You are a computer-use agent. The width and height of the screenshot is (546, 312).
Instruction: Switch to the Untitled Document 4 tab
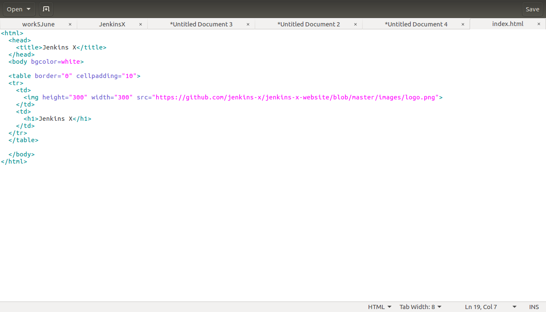[416, 24]
